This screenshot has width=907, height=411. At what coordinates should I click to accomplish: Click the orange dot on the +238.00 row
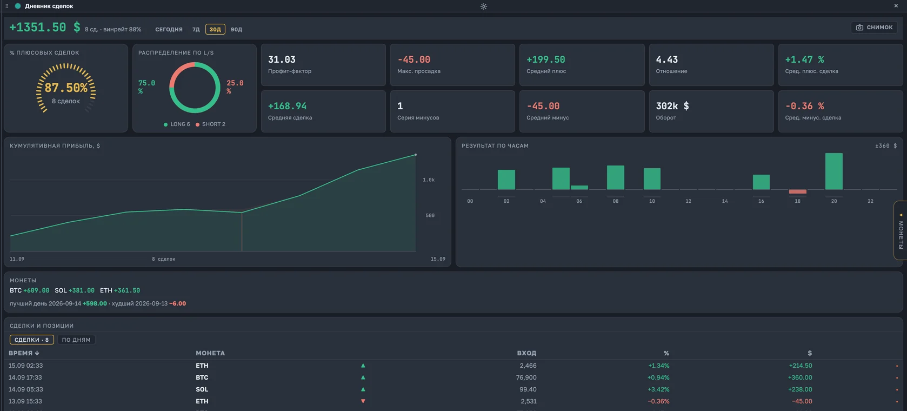897,390
